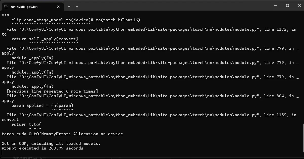Click the torch.cuda.OutOfMemoryError message line
The width and height of the screenshot is (304, 159).
(x=62, y=134)
